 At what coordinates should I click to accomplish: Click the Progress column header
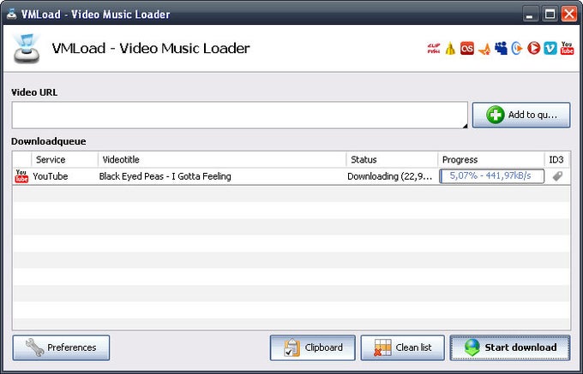point(490,160)
